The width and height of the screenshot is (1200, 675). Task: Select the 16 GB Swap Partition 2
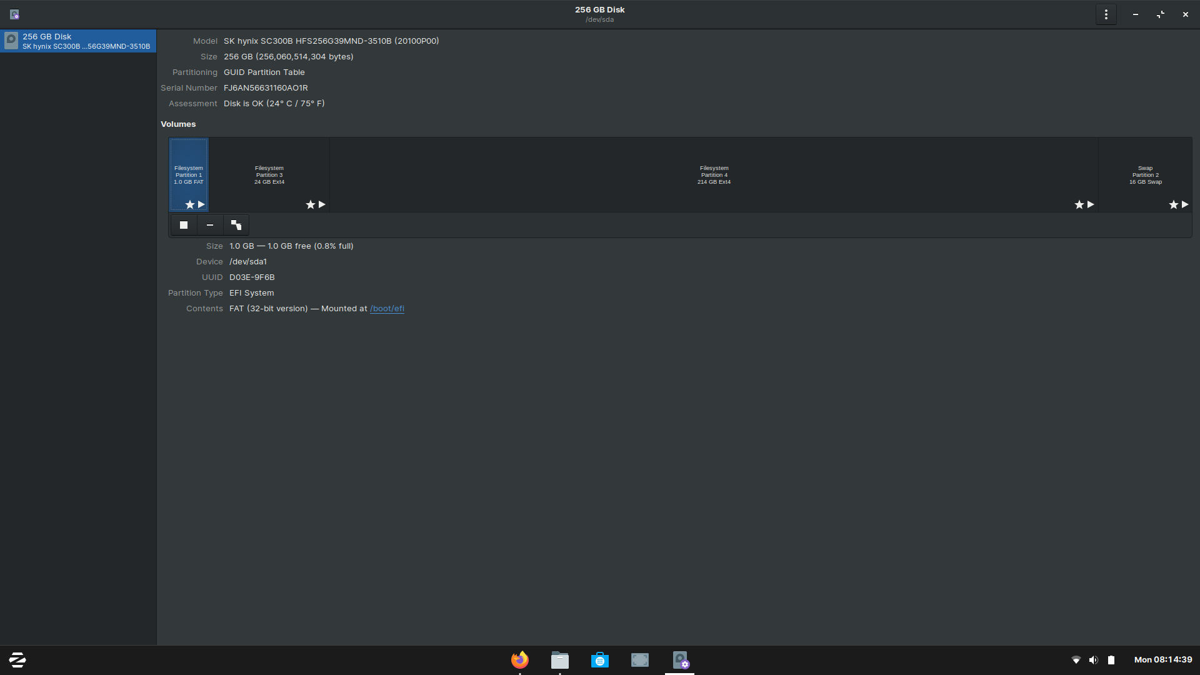pos(1145,175)
